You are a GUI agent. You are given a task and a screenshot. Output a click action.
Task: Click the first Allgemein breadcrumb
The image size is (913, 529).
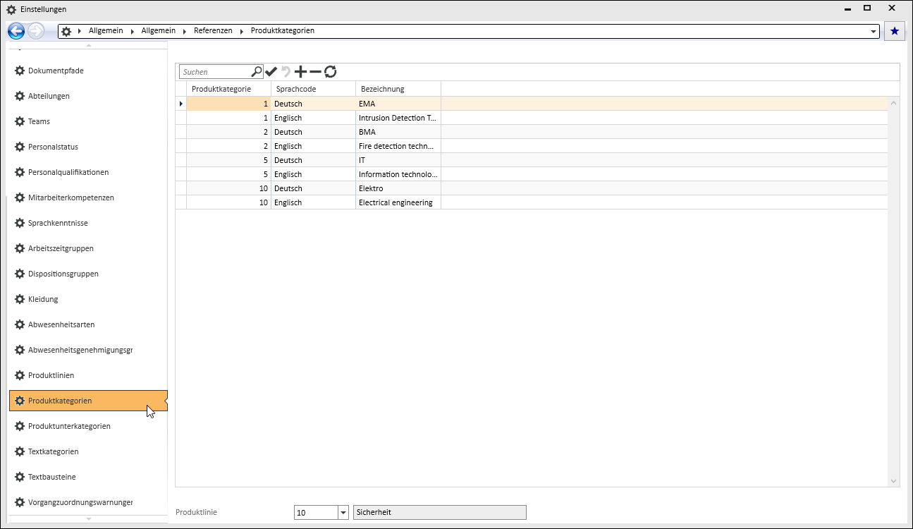pyautogui.click(x=106, y=31)
